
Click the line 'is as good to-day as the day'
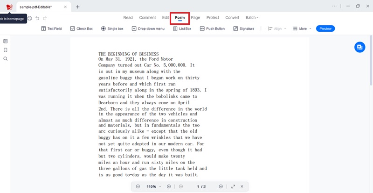(x=148, y=175)
